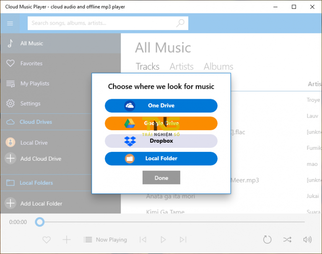Screen dimensions: 322x254
Task: Choose Dropbox as music source
Action: click(161, 141)
